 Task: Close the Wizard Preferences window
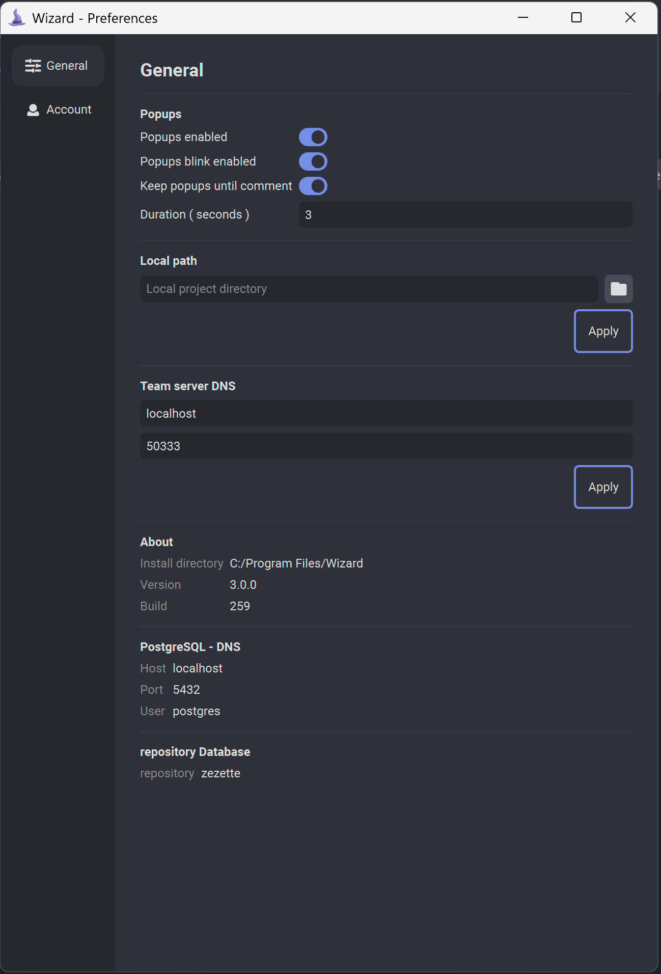[x=630, y=18]
